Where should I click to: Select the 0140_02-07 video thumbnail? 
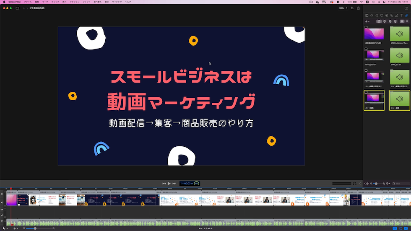tap(374, 55)
